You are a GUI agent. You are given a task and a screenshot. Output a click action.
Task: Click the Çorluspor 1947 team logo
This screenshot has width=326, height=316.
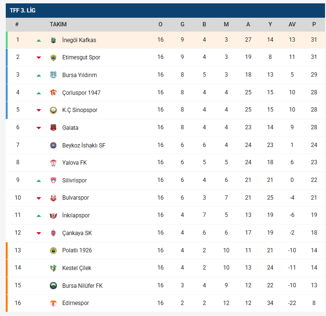click(x=53, y=93)
